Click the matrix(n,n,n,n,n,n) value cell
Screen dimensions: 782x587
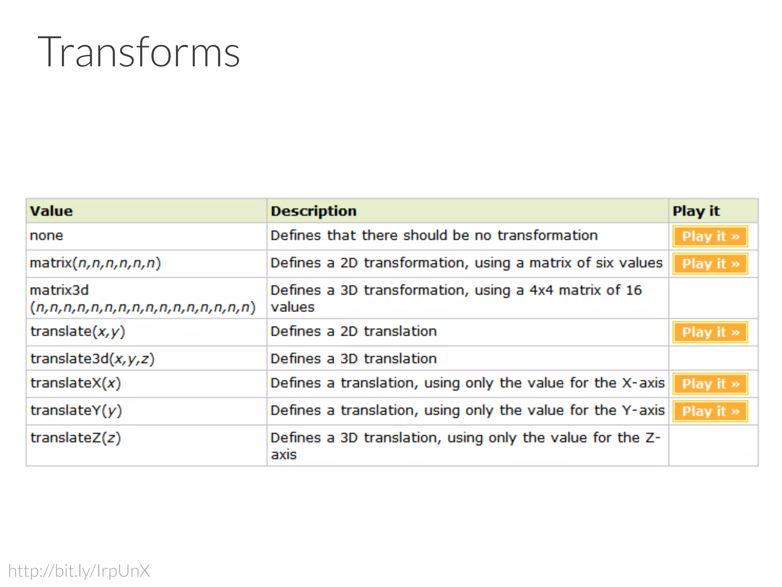pos(95,263)
